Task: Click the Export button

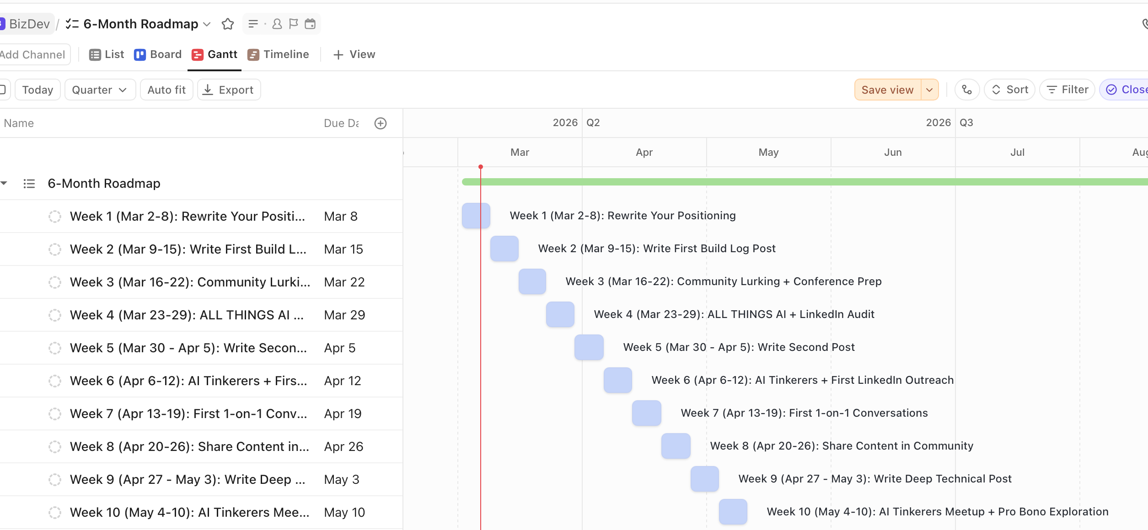Action: [229, 90]
